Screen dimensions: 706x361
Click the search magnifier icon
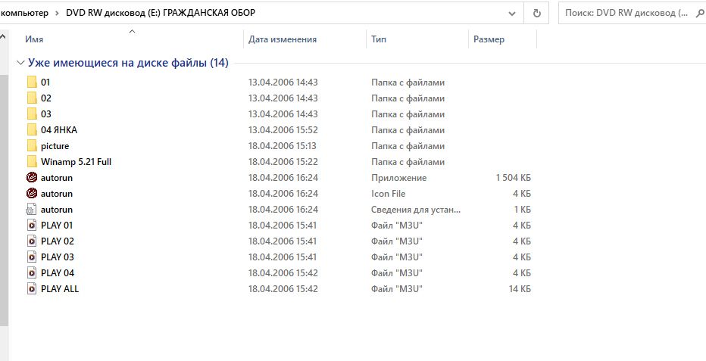click(701, 13)
